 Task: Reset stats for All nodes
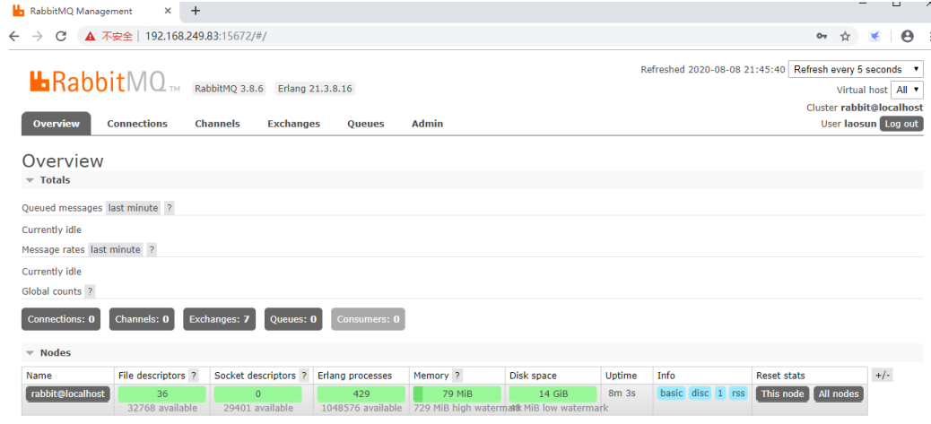(x=838, y=394)
